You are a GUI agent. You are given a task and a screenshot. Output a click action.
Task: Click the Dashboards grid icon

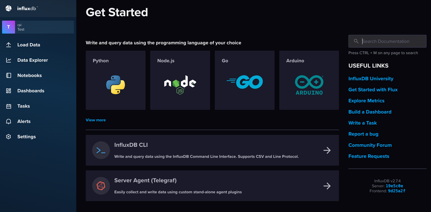9,91
